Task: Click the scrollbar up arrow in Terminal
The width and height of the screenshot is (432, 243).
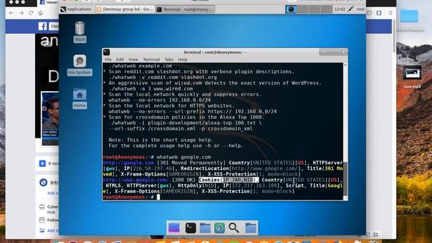Action: point(345,65)
